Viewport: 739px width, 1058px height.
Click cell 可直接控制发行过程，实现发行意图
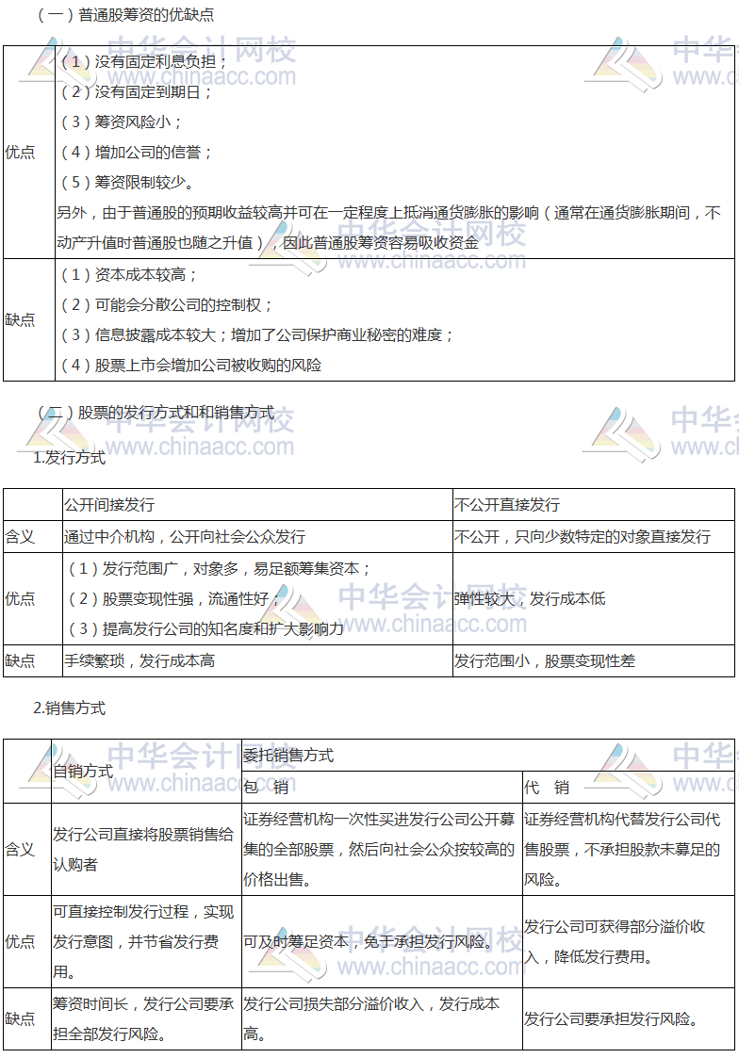(144, 942)
